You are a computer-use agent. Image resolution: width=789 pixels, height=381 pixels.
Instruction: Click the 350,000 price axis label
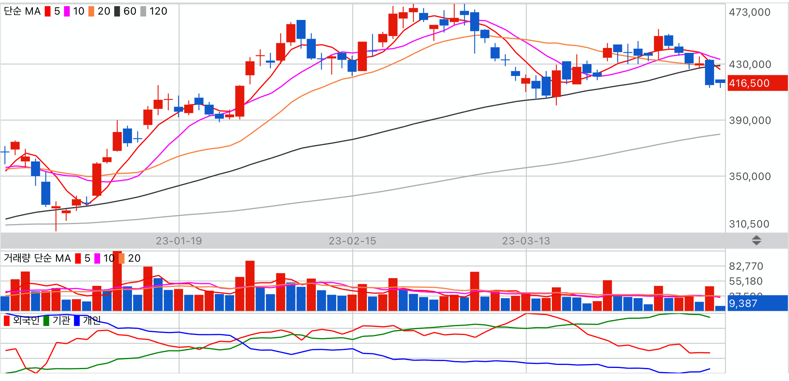coord(750,176)
